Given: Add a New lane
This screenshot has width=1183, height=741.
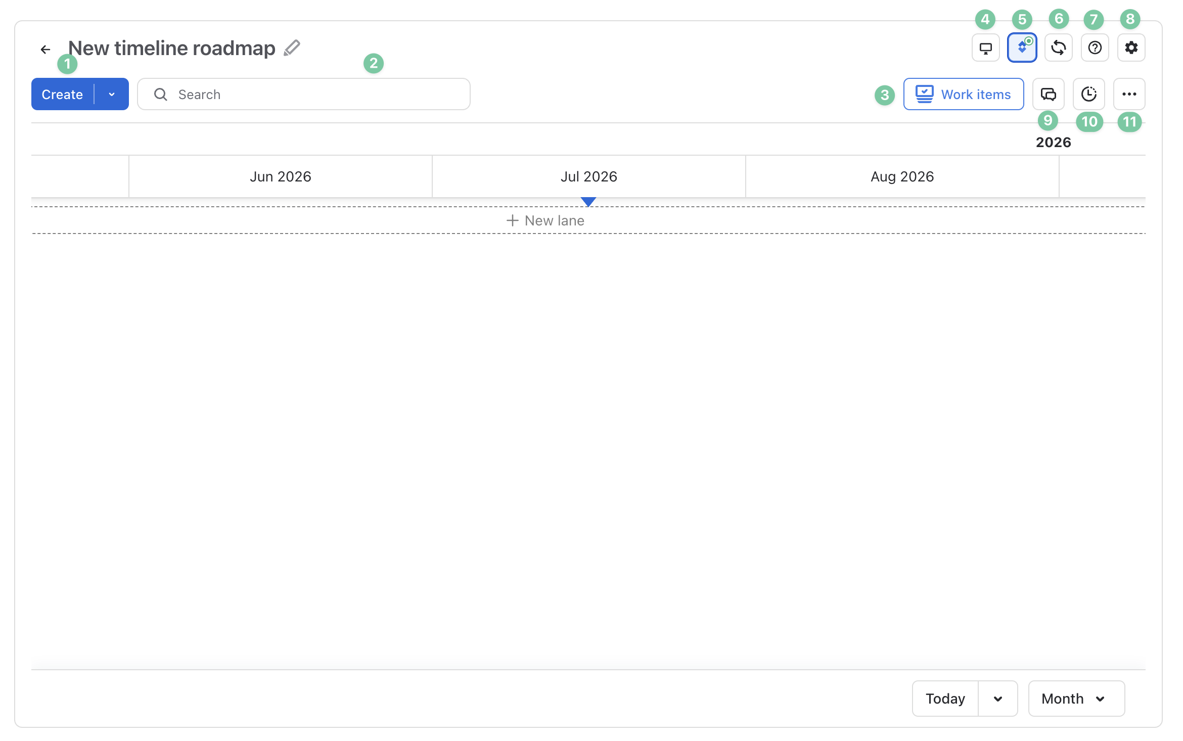Looking at the screenshot, I should pos(545,220).
